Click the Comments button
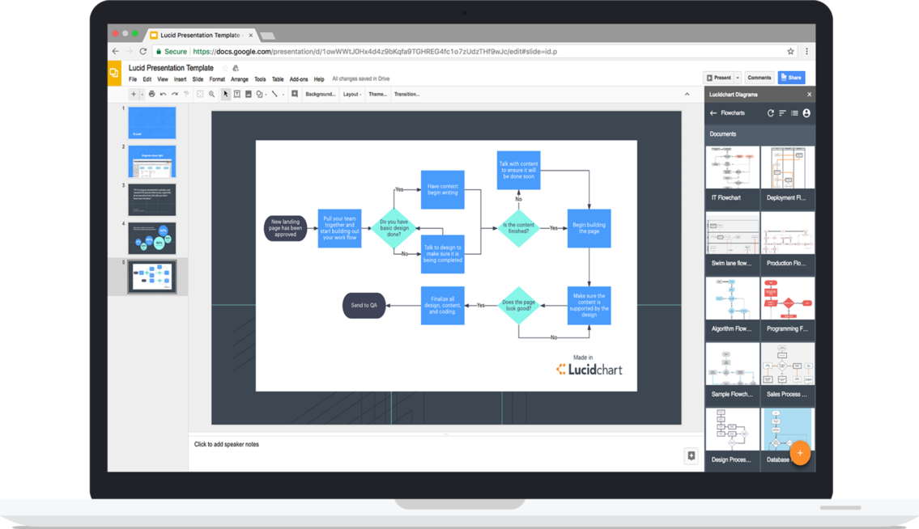 [759, 78]
